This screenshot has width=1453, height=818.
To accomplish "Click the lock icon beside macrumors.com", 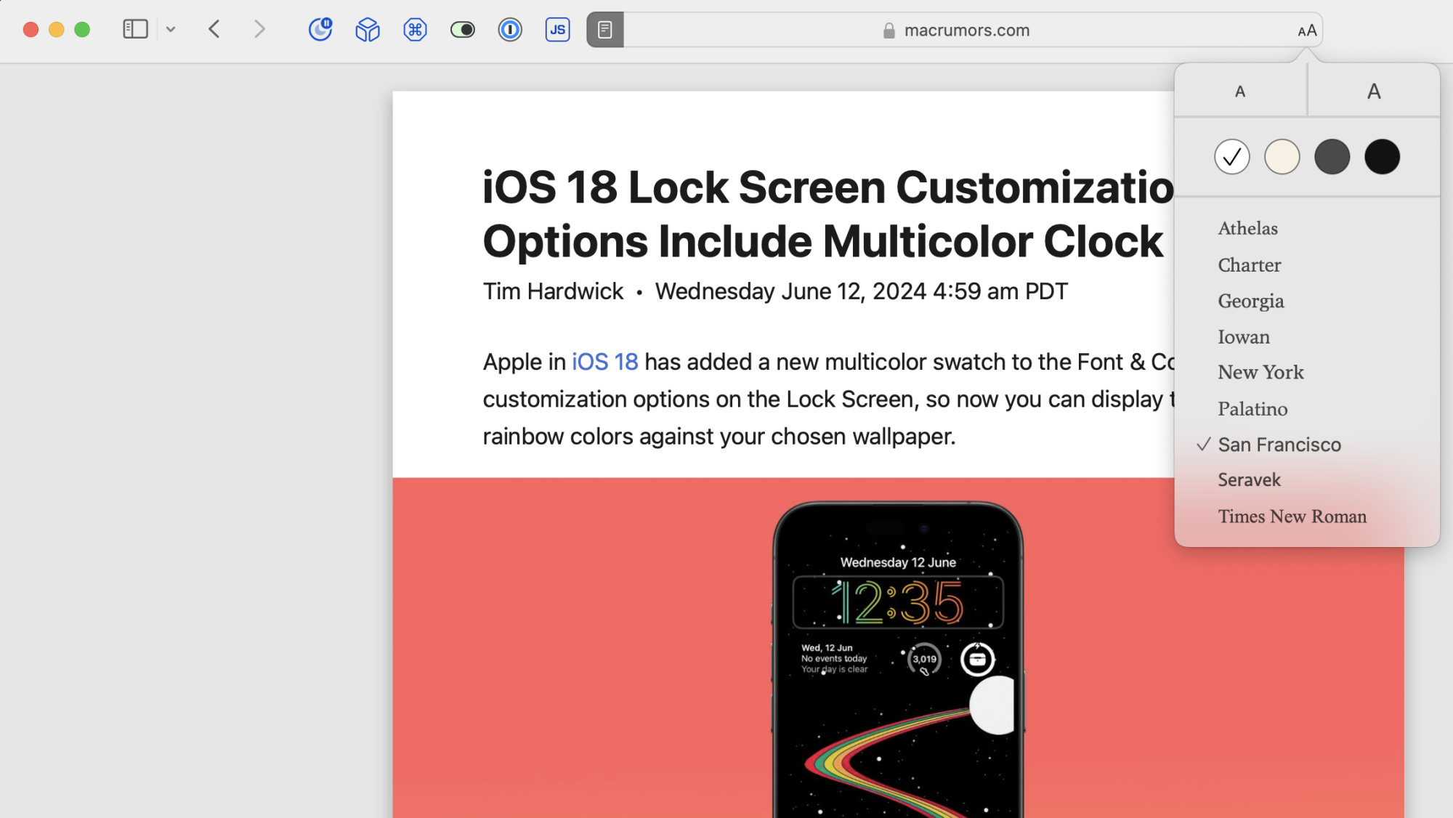I will coord(889,31).
